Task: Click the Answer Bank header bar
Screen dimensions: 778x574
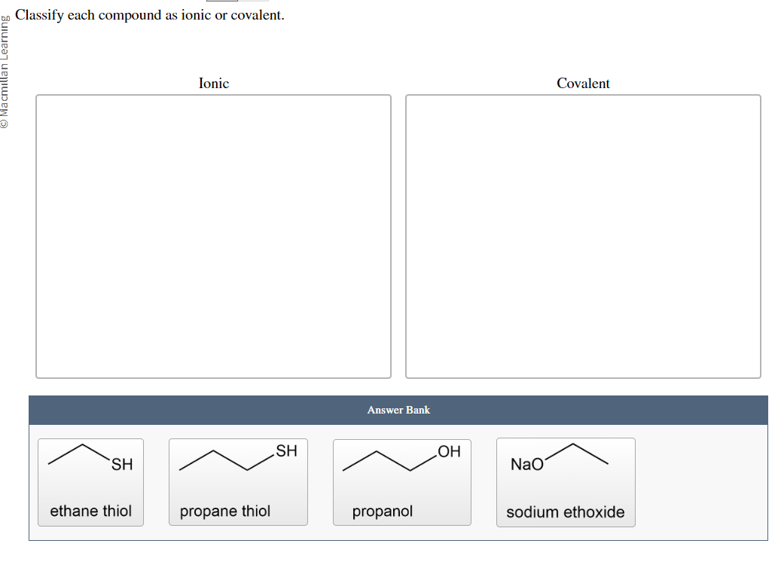Action: click(x=398, y=410)
